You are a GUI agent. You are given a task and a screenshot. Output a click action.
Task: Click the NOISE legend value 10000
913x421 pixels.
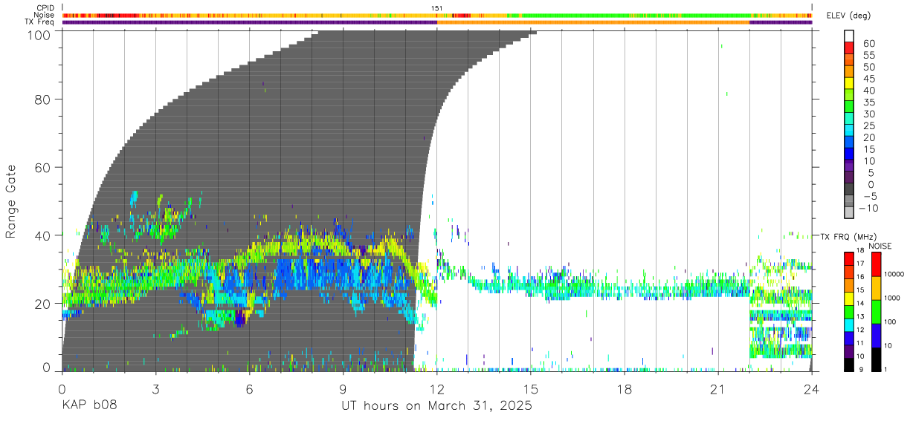(x=894, y=275)
